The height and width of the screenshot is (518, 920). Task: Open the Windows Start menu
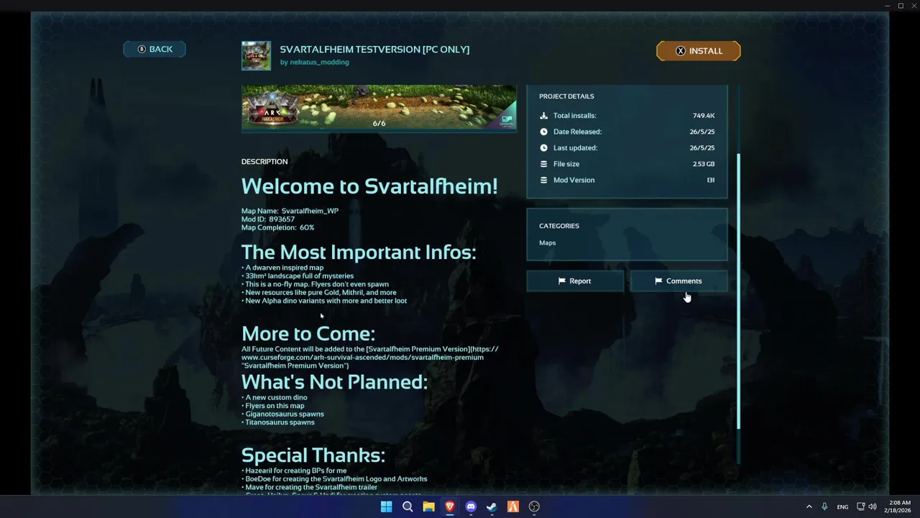tap(386, 506)
